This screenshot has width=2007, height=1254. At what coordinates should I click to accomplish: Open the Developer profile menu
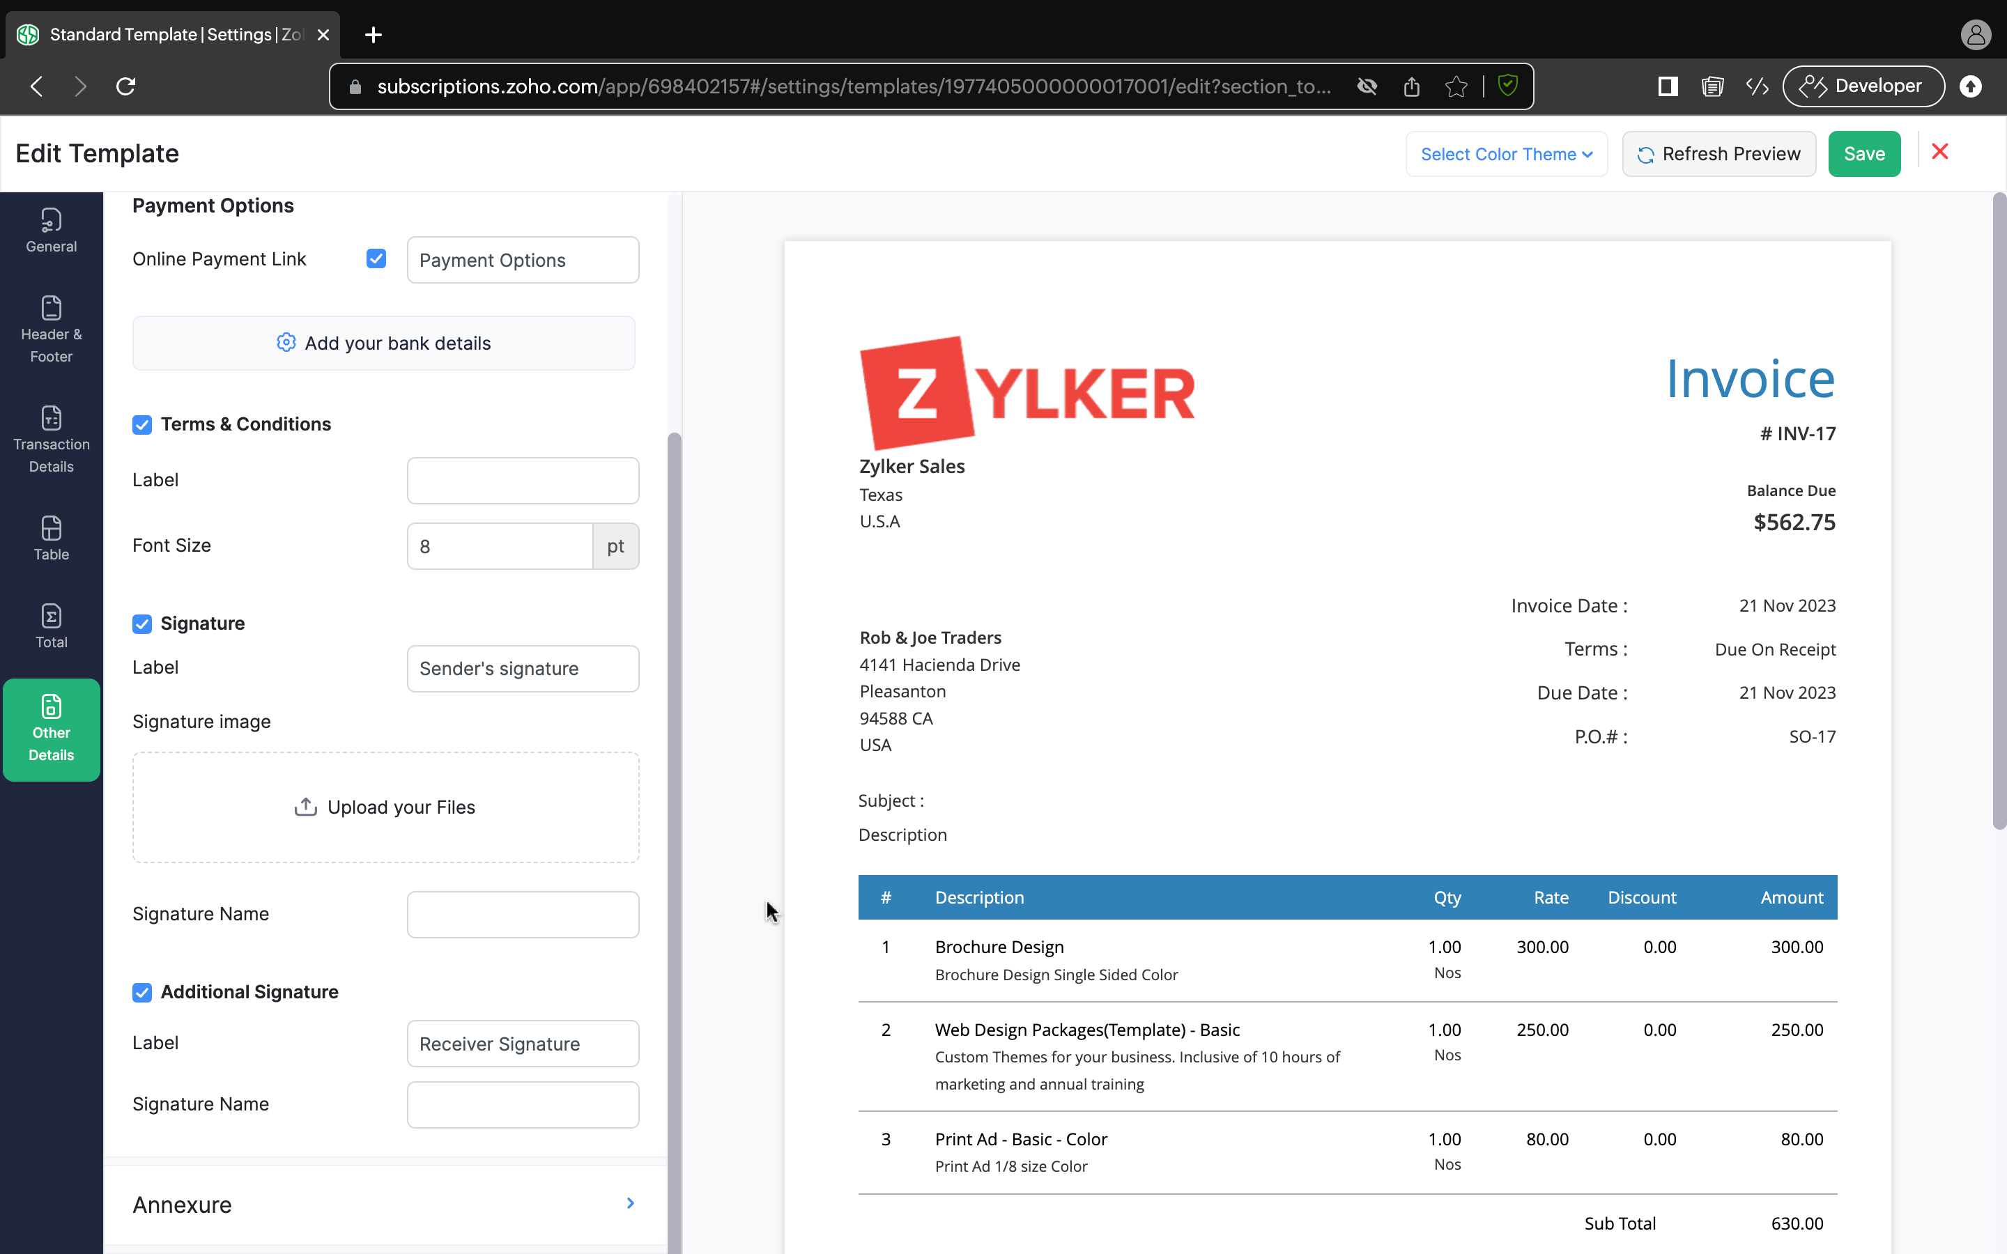1863,86
